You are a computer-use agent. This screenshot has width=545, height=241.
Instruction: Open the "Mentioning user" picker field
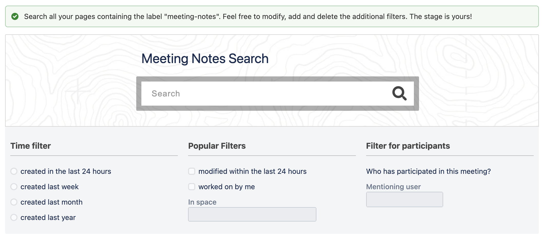pyautogui.click(x=404, y=199)
